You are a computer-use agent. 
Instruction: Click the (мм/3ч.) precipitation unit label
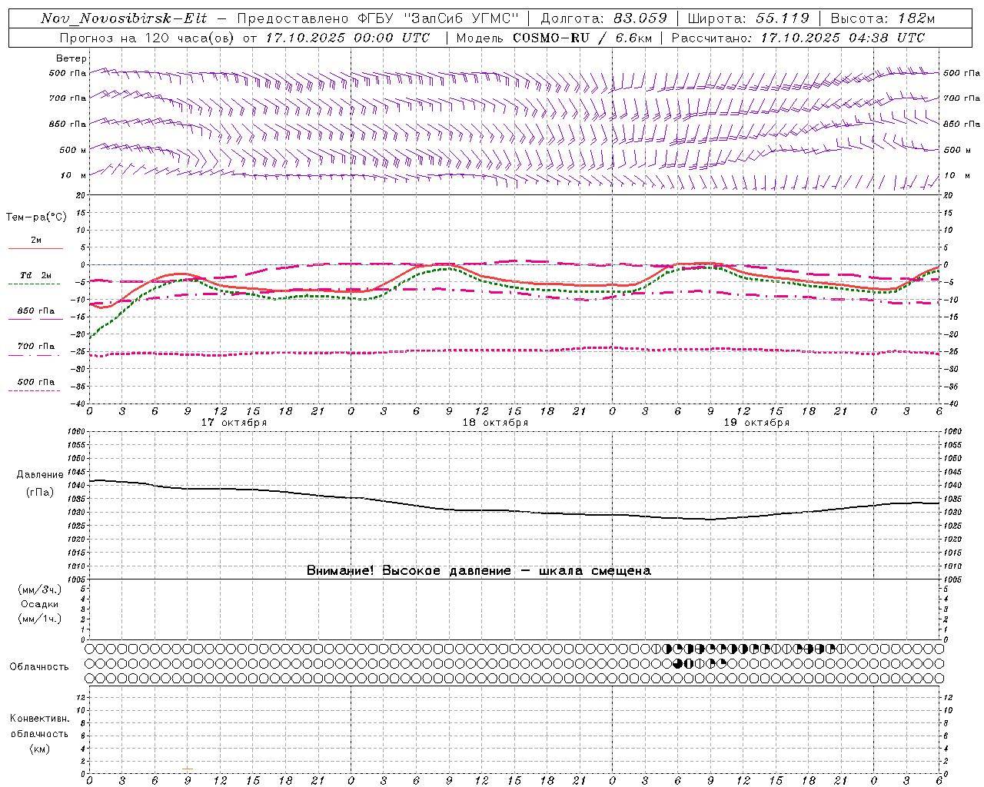(x=40, y=589)
